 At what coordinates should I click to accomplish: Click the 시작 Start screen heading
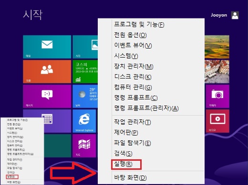(33, 15)
